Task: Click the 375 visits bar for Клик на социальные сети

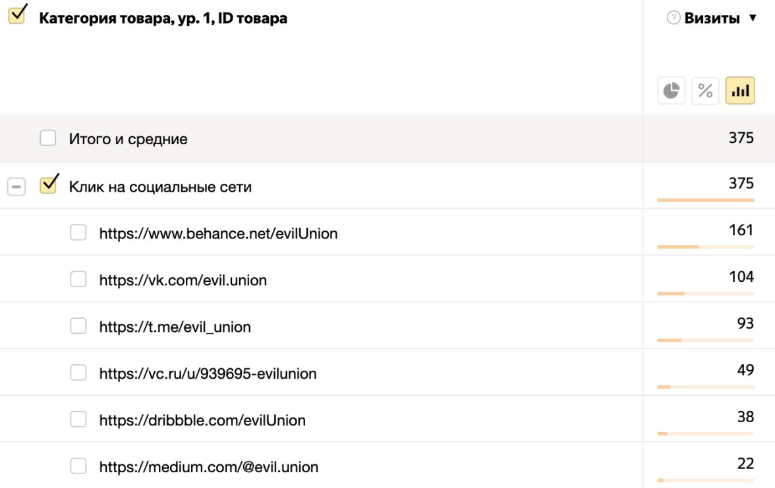Action: [x=705, y=200]
